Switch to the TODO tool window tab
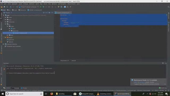Viewport: 170px width, 96px height. click(x=7, y=88)
